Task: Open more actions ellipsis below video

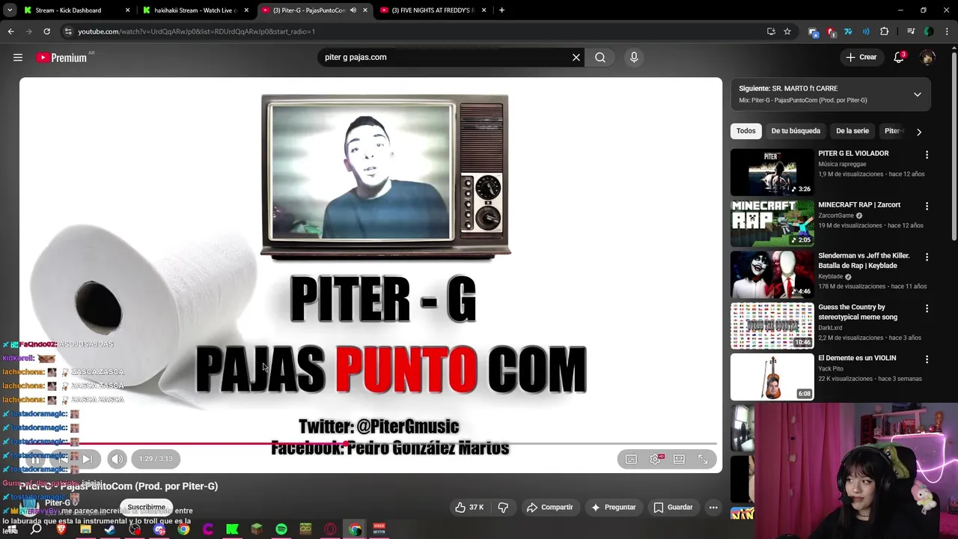Action: [x=713, y=508]
